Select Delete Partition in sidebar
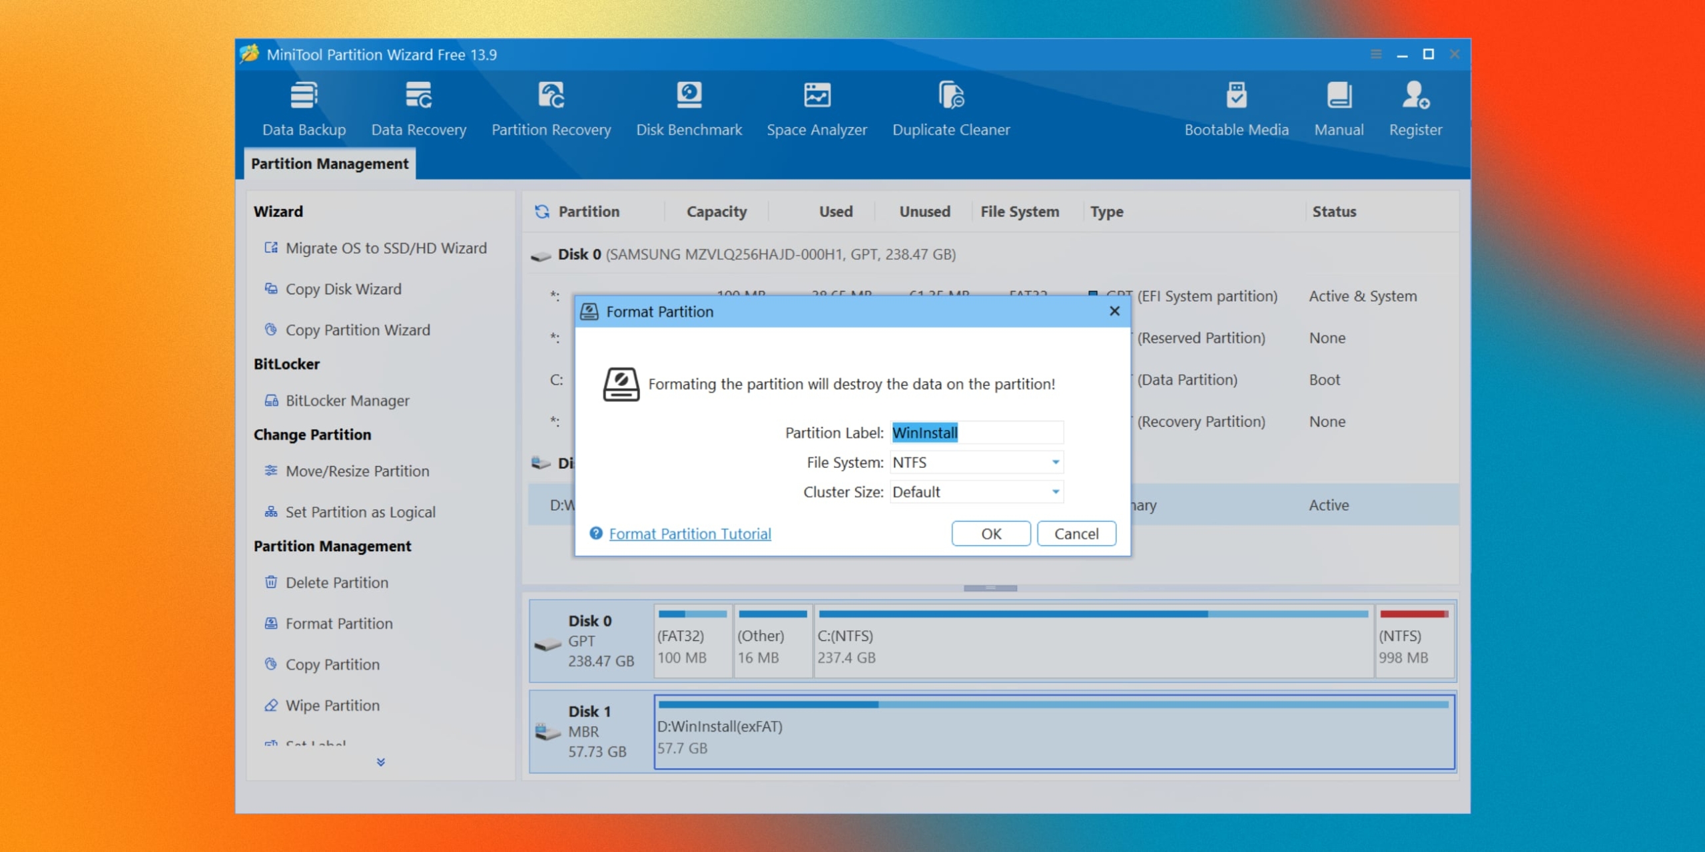Screen dimensions: 1705x852 (x=326, y=582)
